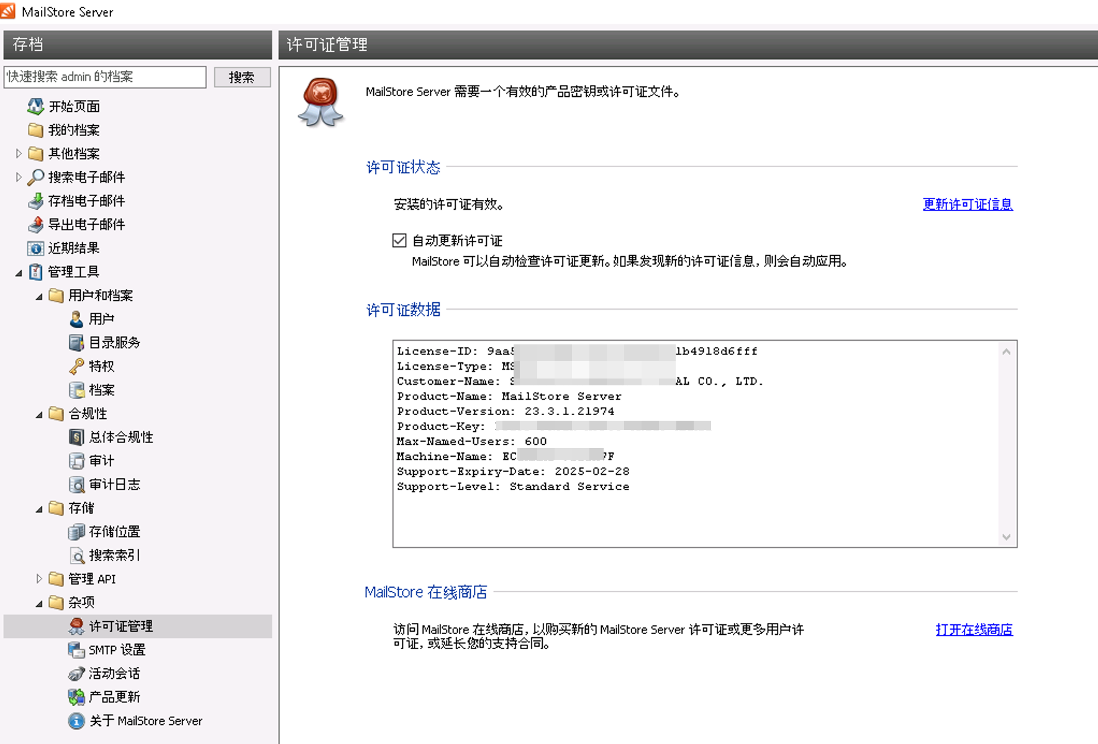Click the 搜索 button
This screenshot has height=744, width=1098.
coord(242,77)
